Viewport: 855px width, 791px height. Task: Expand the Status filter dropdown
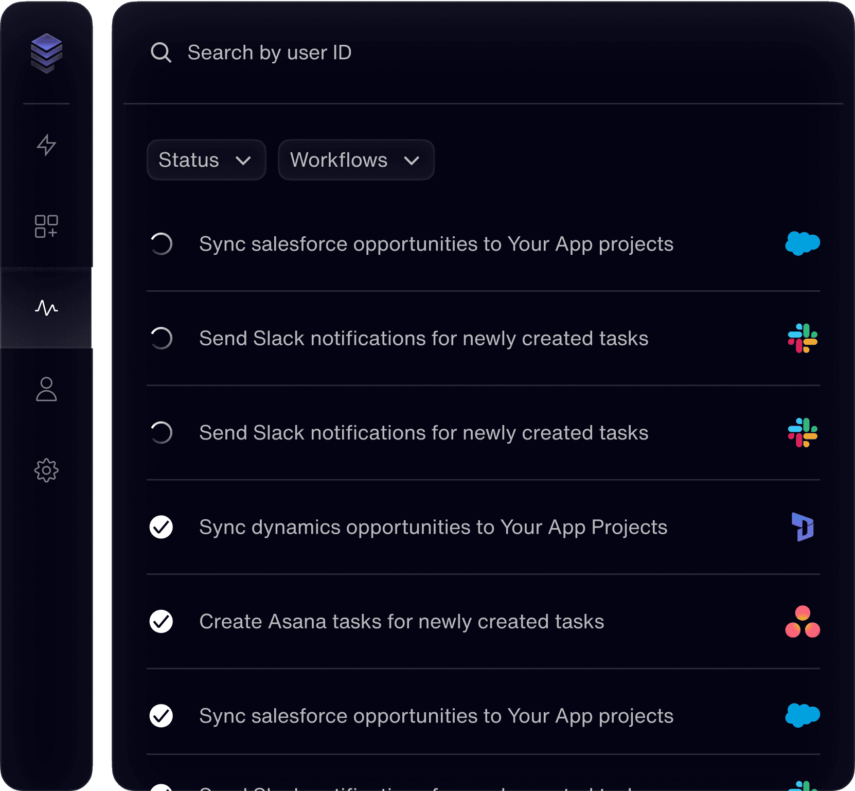pyautogui.click(x=206, y=160)
